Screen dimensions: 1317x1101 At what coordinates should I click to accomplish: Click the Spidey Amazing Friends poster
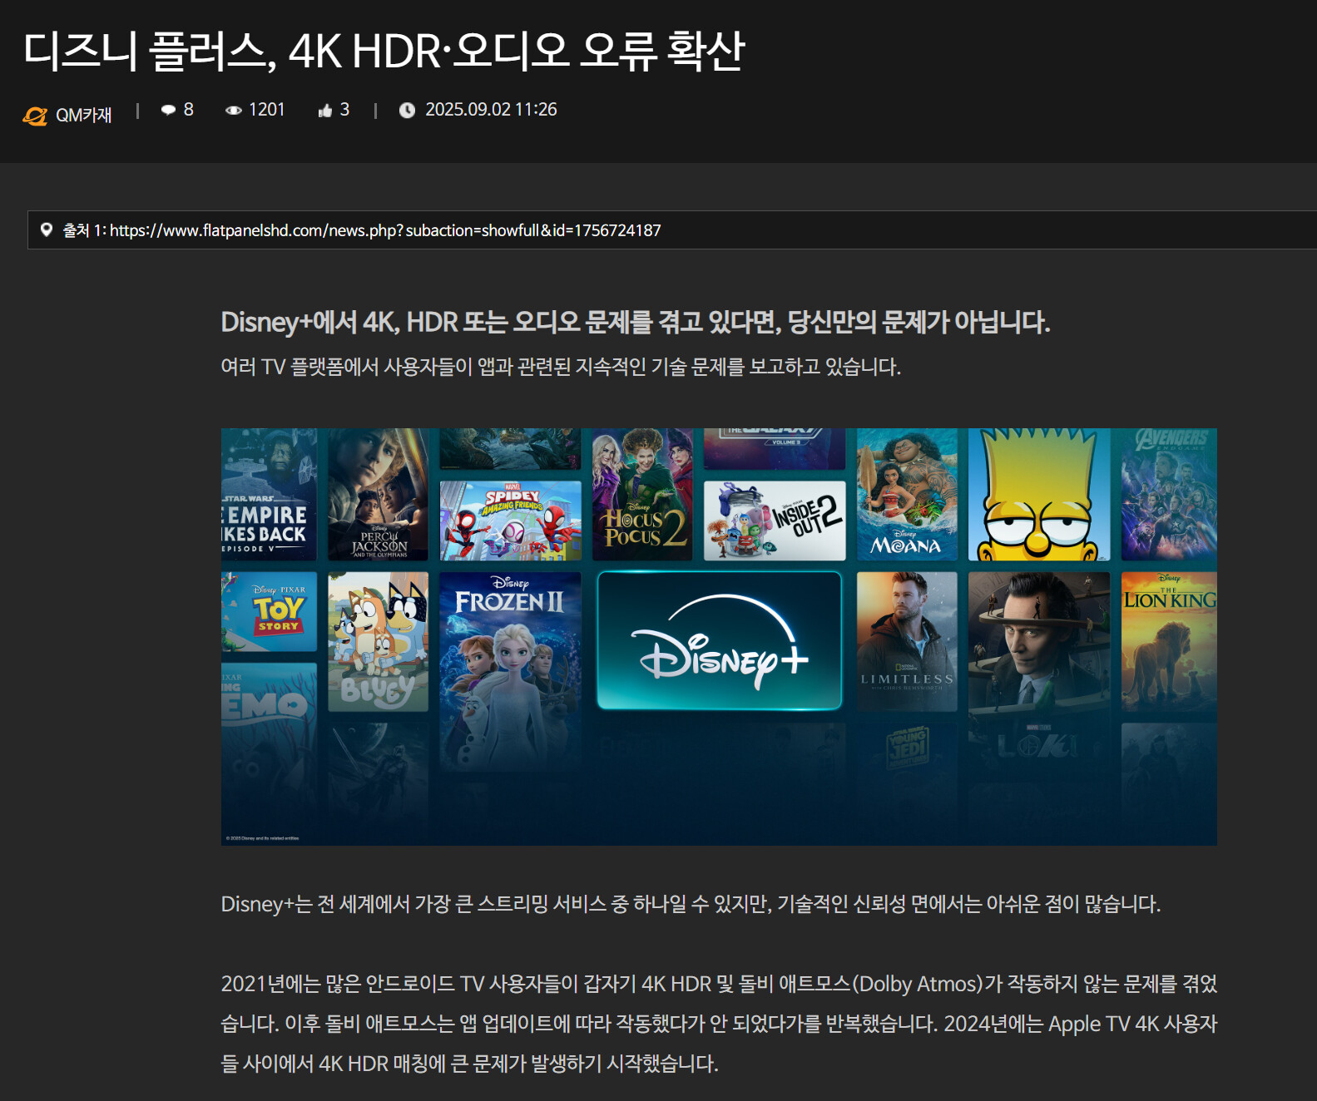(x=510, y=521)
